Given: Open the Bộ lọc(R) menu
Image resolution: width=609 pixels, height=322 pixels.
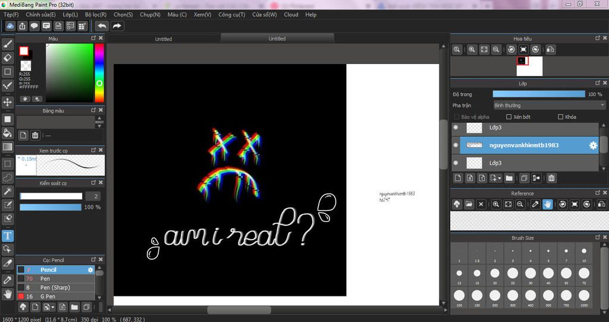Looking at the screenshot, I should tap(96, 14).
